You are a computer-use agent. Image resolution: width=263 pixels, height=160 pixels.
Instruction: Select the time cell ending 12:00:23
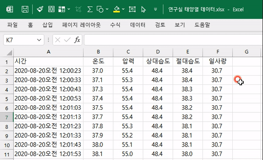tap(49, 71)
